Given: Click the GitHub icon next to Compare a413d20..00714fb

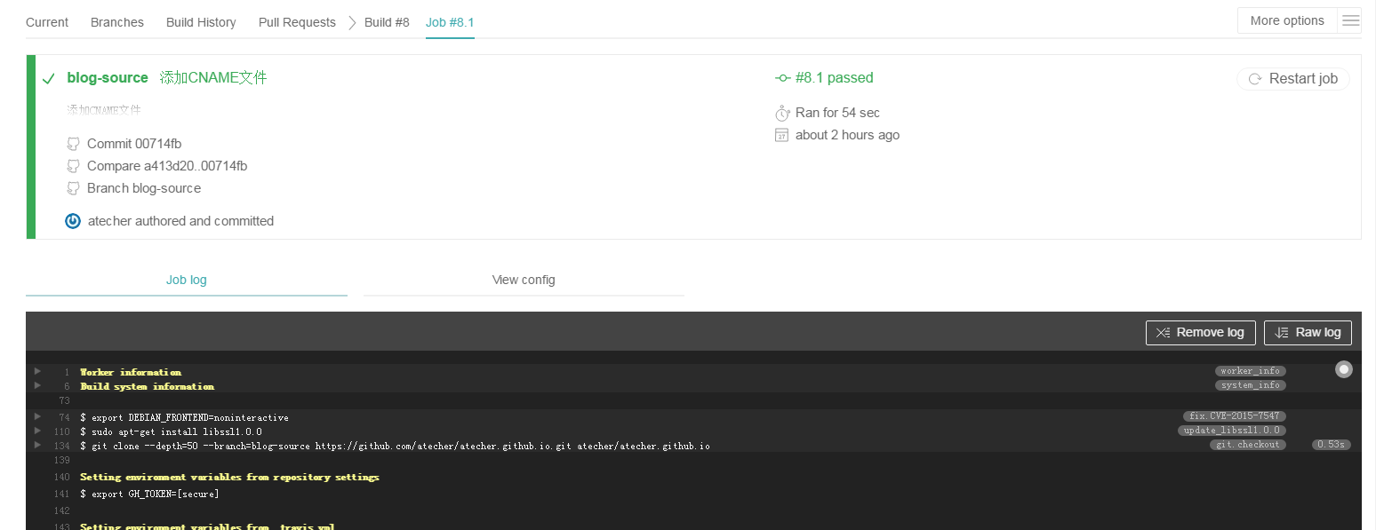Looking at the screenshot, I should tap(73, 166).
